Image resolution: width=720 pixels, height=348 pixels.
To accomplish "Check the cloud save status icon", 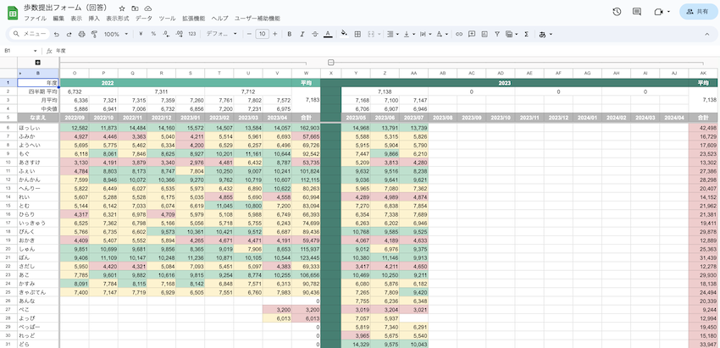I will click(148, 8).
